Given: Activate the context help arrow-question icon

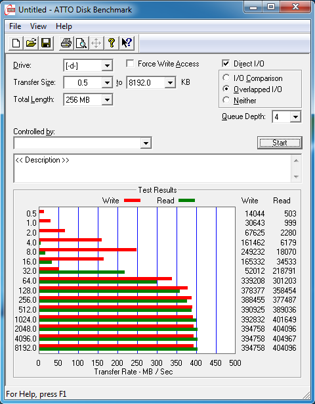Looking at the screenshot, I should tap(127, 43).
